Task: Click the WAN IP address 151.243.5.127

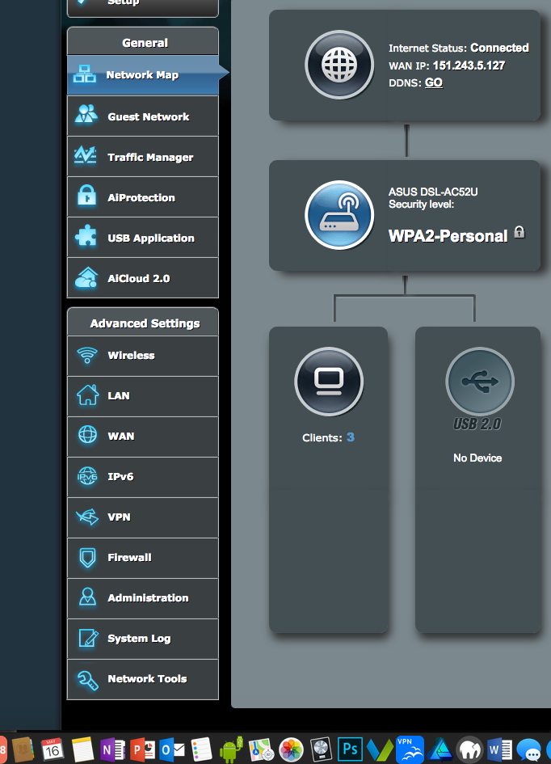Action: tap(469, 65)
